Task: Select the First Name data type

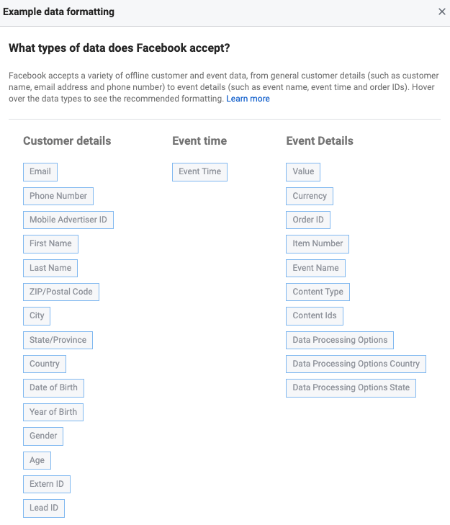Action: tap(50, 243)
